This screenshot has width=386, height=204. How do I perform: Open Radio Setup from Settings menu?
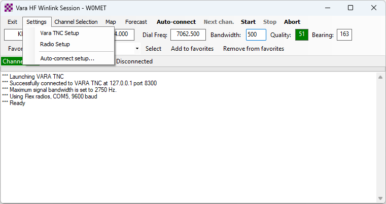[55, 44]
